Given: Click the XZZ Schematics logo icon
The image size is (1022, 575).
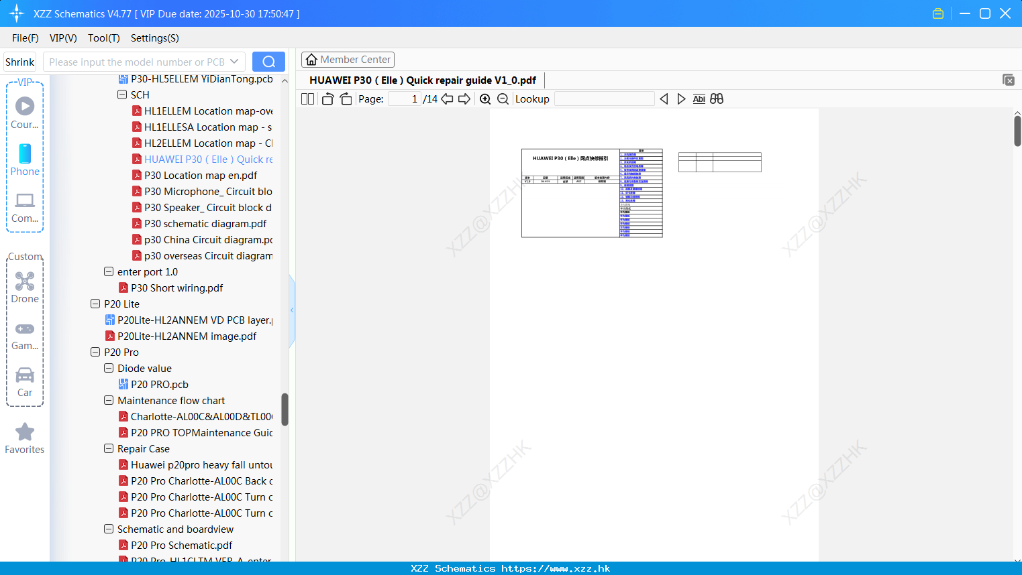Looking at the screenshot, I should pyautogui.click(x=17, y=13).
